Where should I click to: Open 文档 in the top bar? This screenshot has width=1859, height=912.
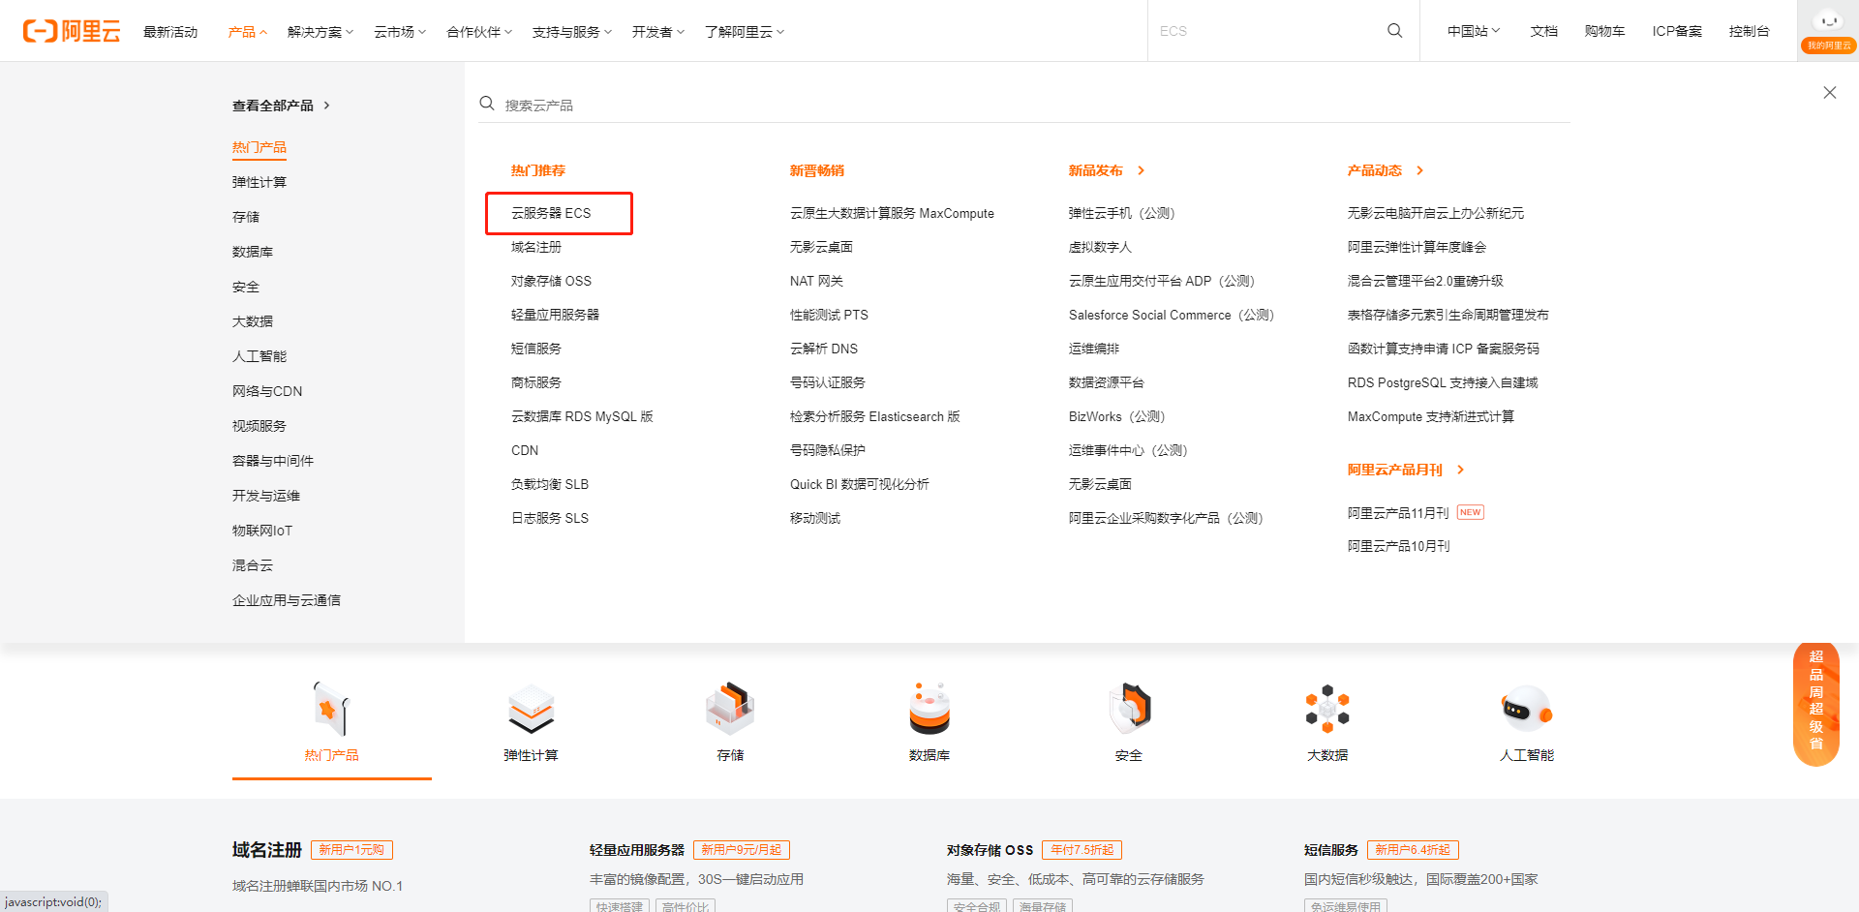pyautogui.click(x=1544, y=31)
